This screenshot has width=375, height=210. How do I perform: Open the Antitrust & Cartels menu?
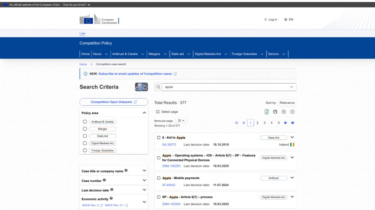(128, 54)
